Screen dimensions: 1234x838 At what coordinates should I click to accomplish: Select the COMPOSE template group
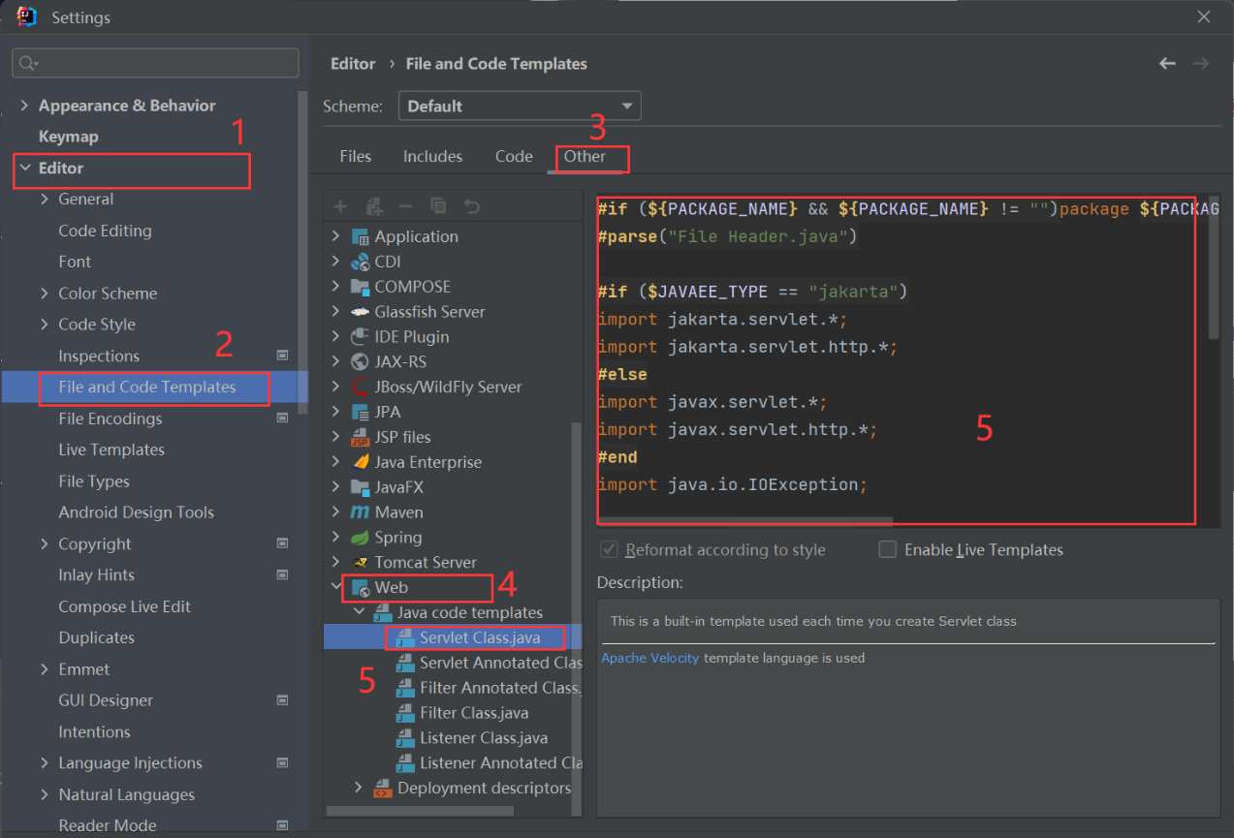pyautogui.click(x=413, y=287)
